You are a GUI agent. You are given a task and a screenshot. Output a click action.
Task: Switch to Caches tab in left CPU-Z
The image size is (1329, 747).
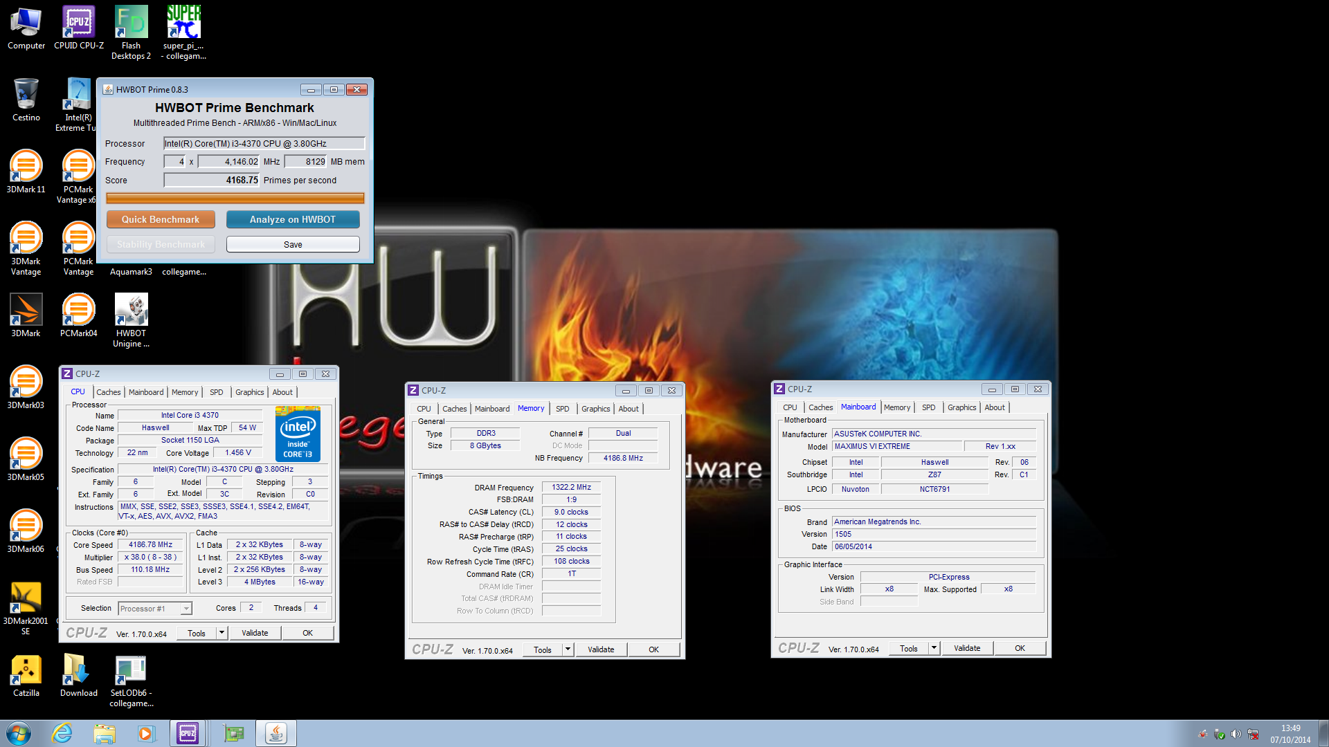click(109, 392)
